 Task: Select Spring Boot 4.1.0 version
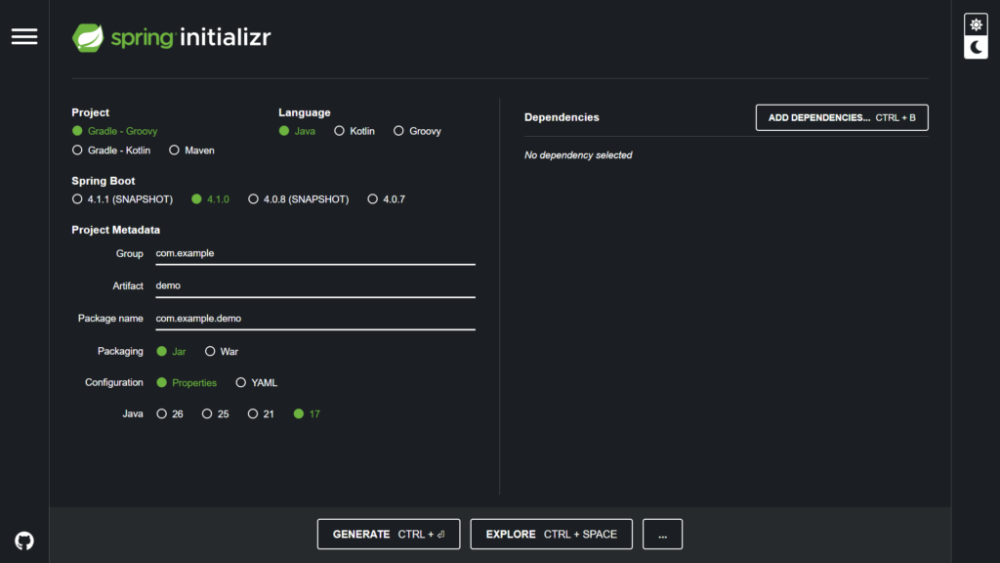tap(211, 199)
